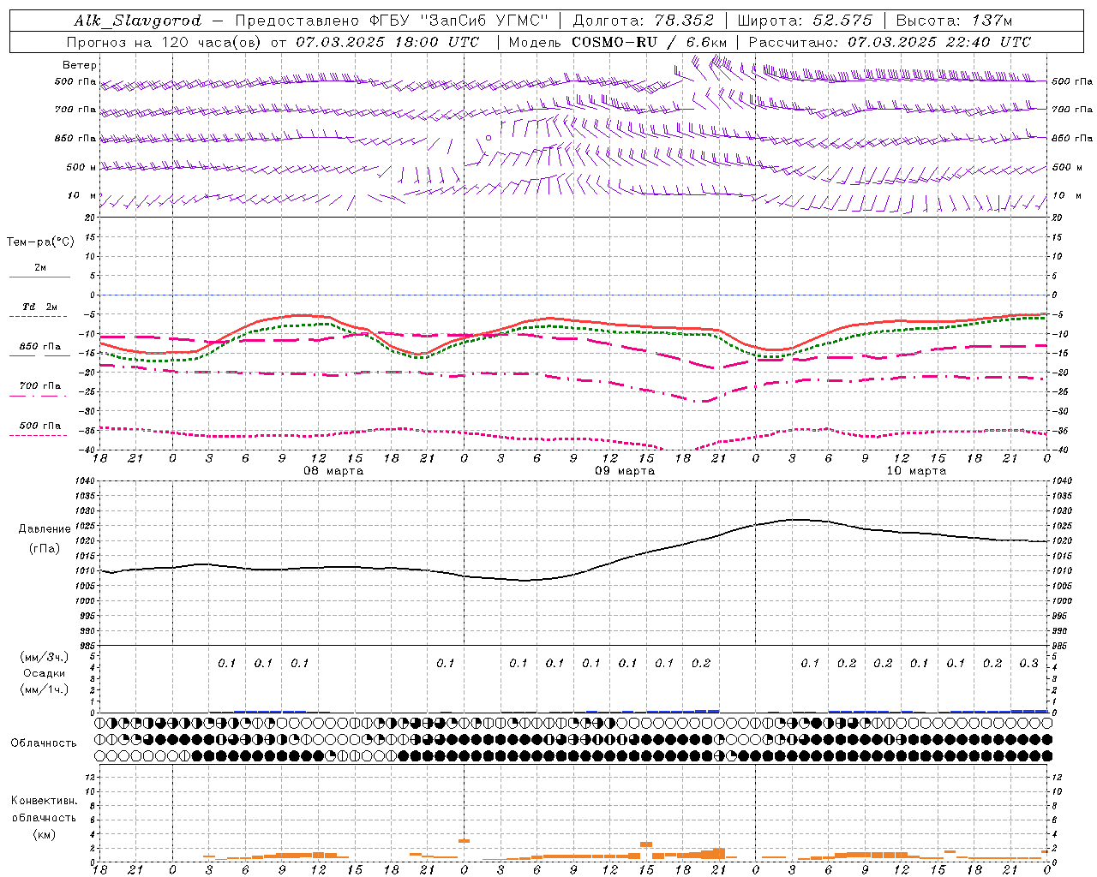Click the (мм/3ч.) precipitation unit label
The width and height of the screenshot is (1097, 877).
pos(45,657)
